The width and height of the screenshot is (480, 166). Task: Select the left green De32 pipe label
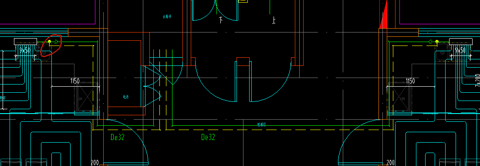pos(118,137)
